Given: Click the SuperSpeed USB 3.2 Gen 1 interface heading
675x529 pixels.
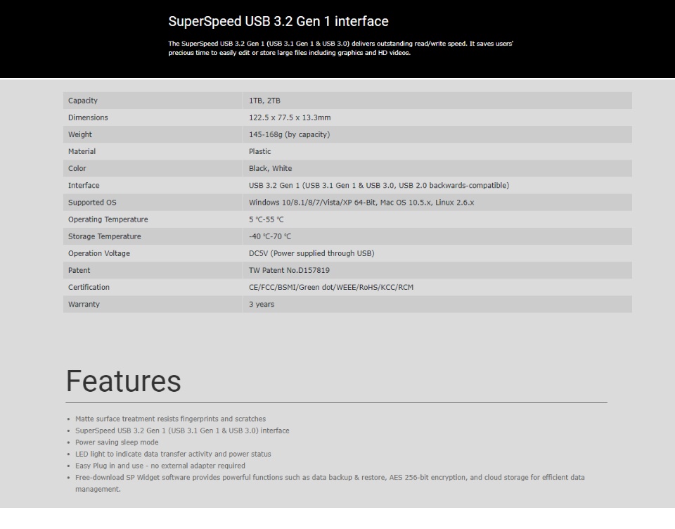Looking at the screenshot, I should [x=278, y=22].
